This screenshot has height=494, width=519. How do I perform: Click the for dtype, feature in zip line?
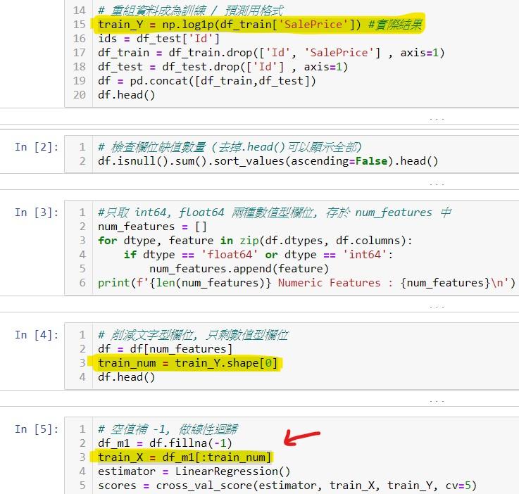[255, 241]
